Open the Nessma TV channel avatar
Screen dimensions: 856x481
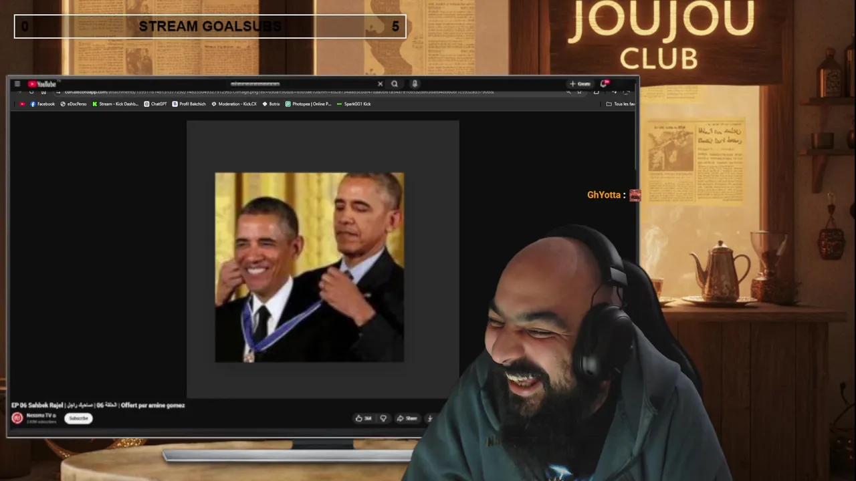click(x=17, y=418)
